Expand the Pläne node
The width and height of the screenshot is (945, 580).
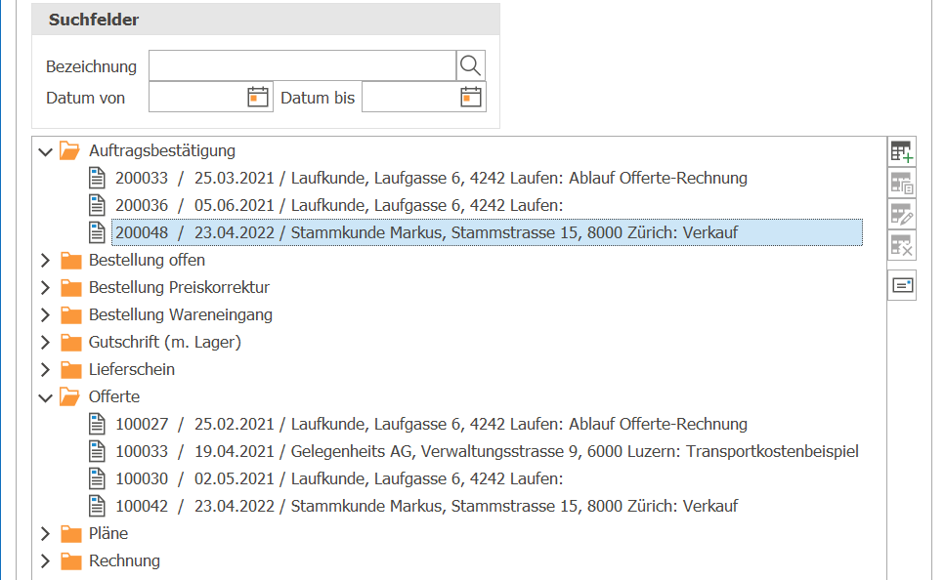click(45, 534)
